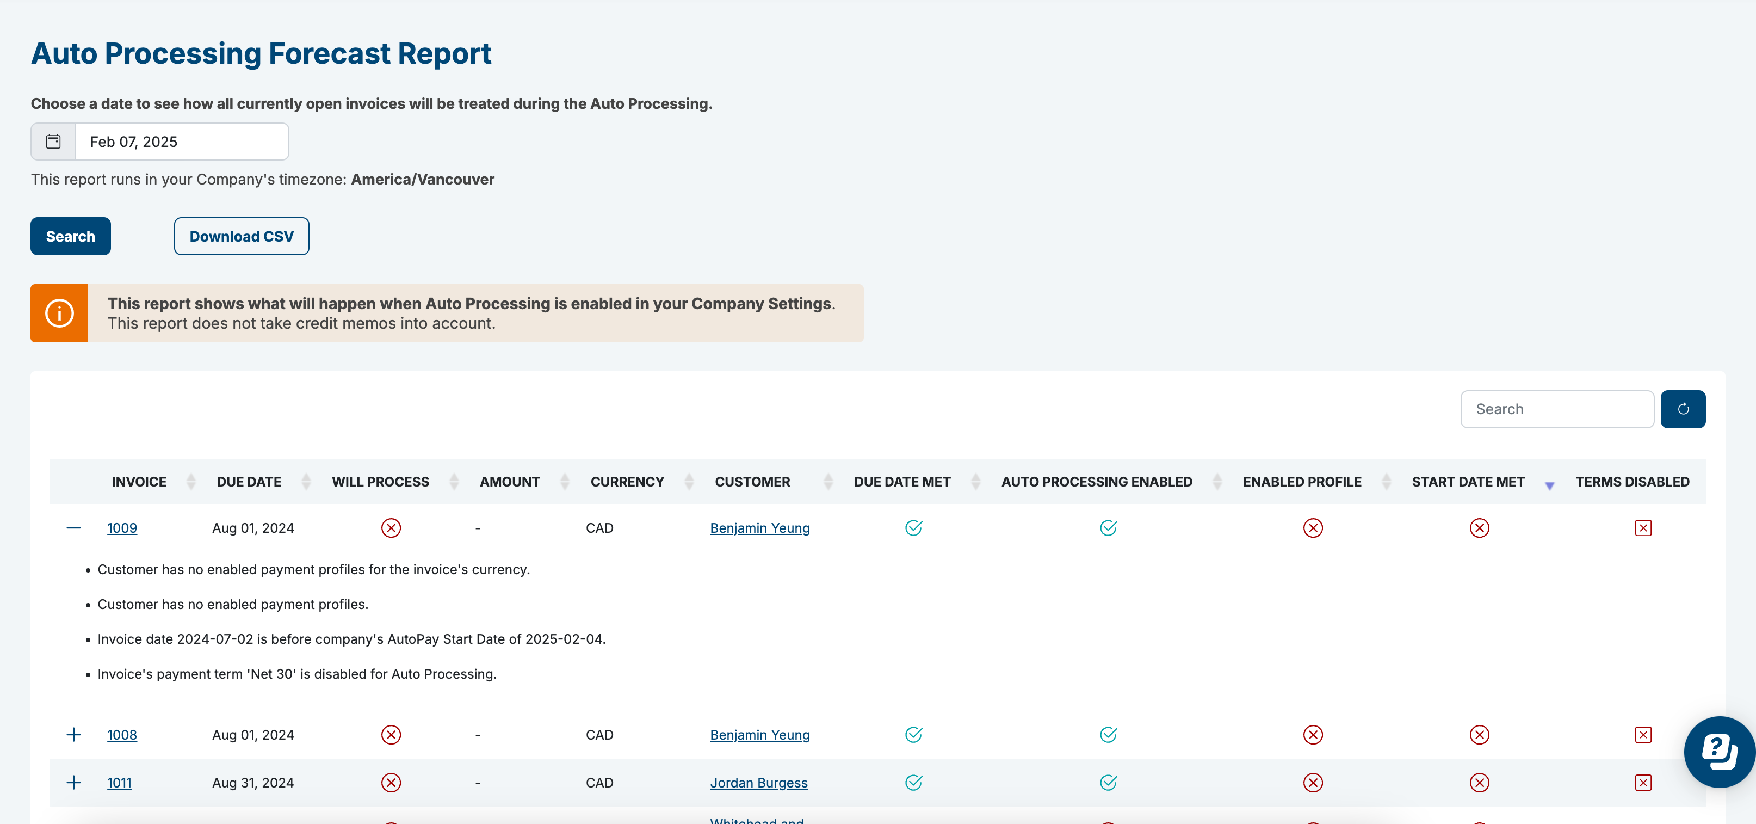The height and width of the screenshot is (824, 1756).
Task: Open invoice 1009 link
Action: click(x=122, y=528)
